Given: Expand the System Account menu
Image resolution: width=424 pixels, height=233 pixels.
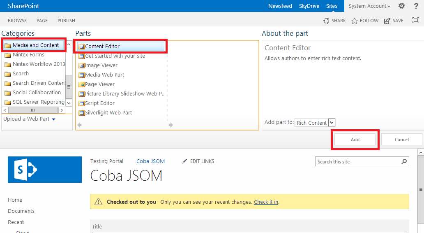Looking at the screenshot, I should tap(369, 6).
